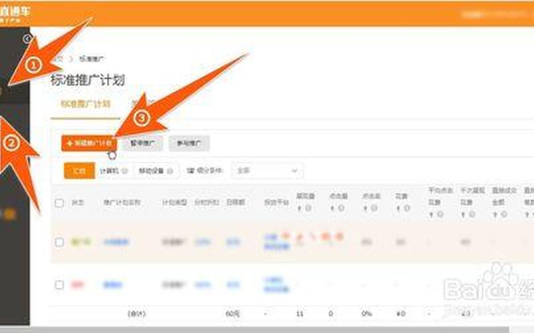Select the 计算机 device tab
The image size is (534, 333).
click(x=113, y=170)
